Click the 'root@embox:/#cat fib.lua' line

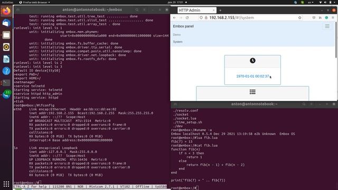tap(194, 146)
